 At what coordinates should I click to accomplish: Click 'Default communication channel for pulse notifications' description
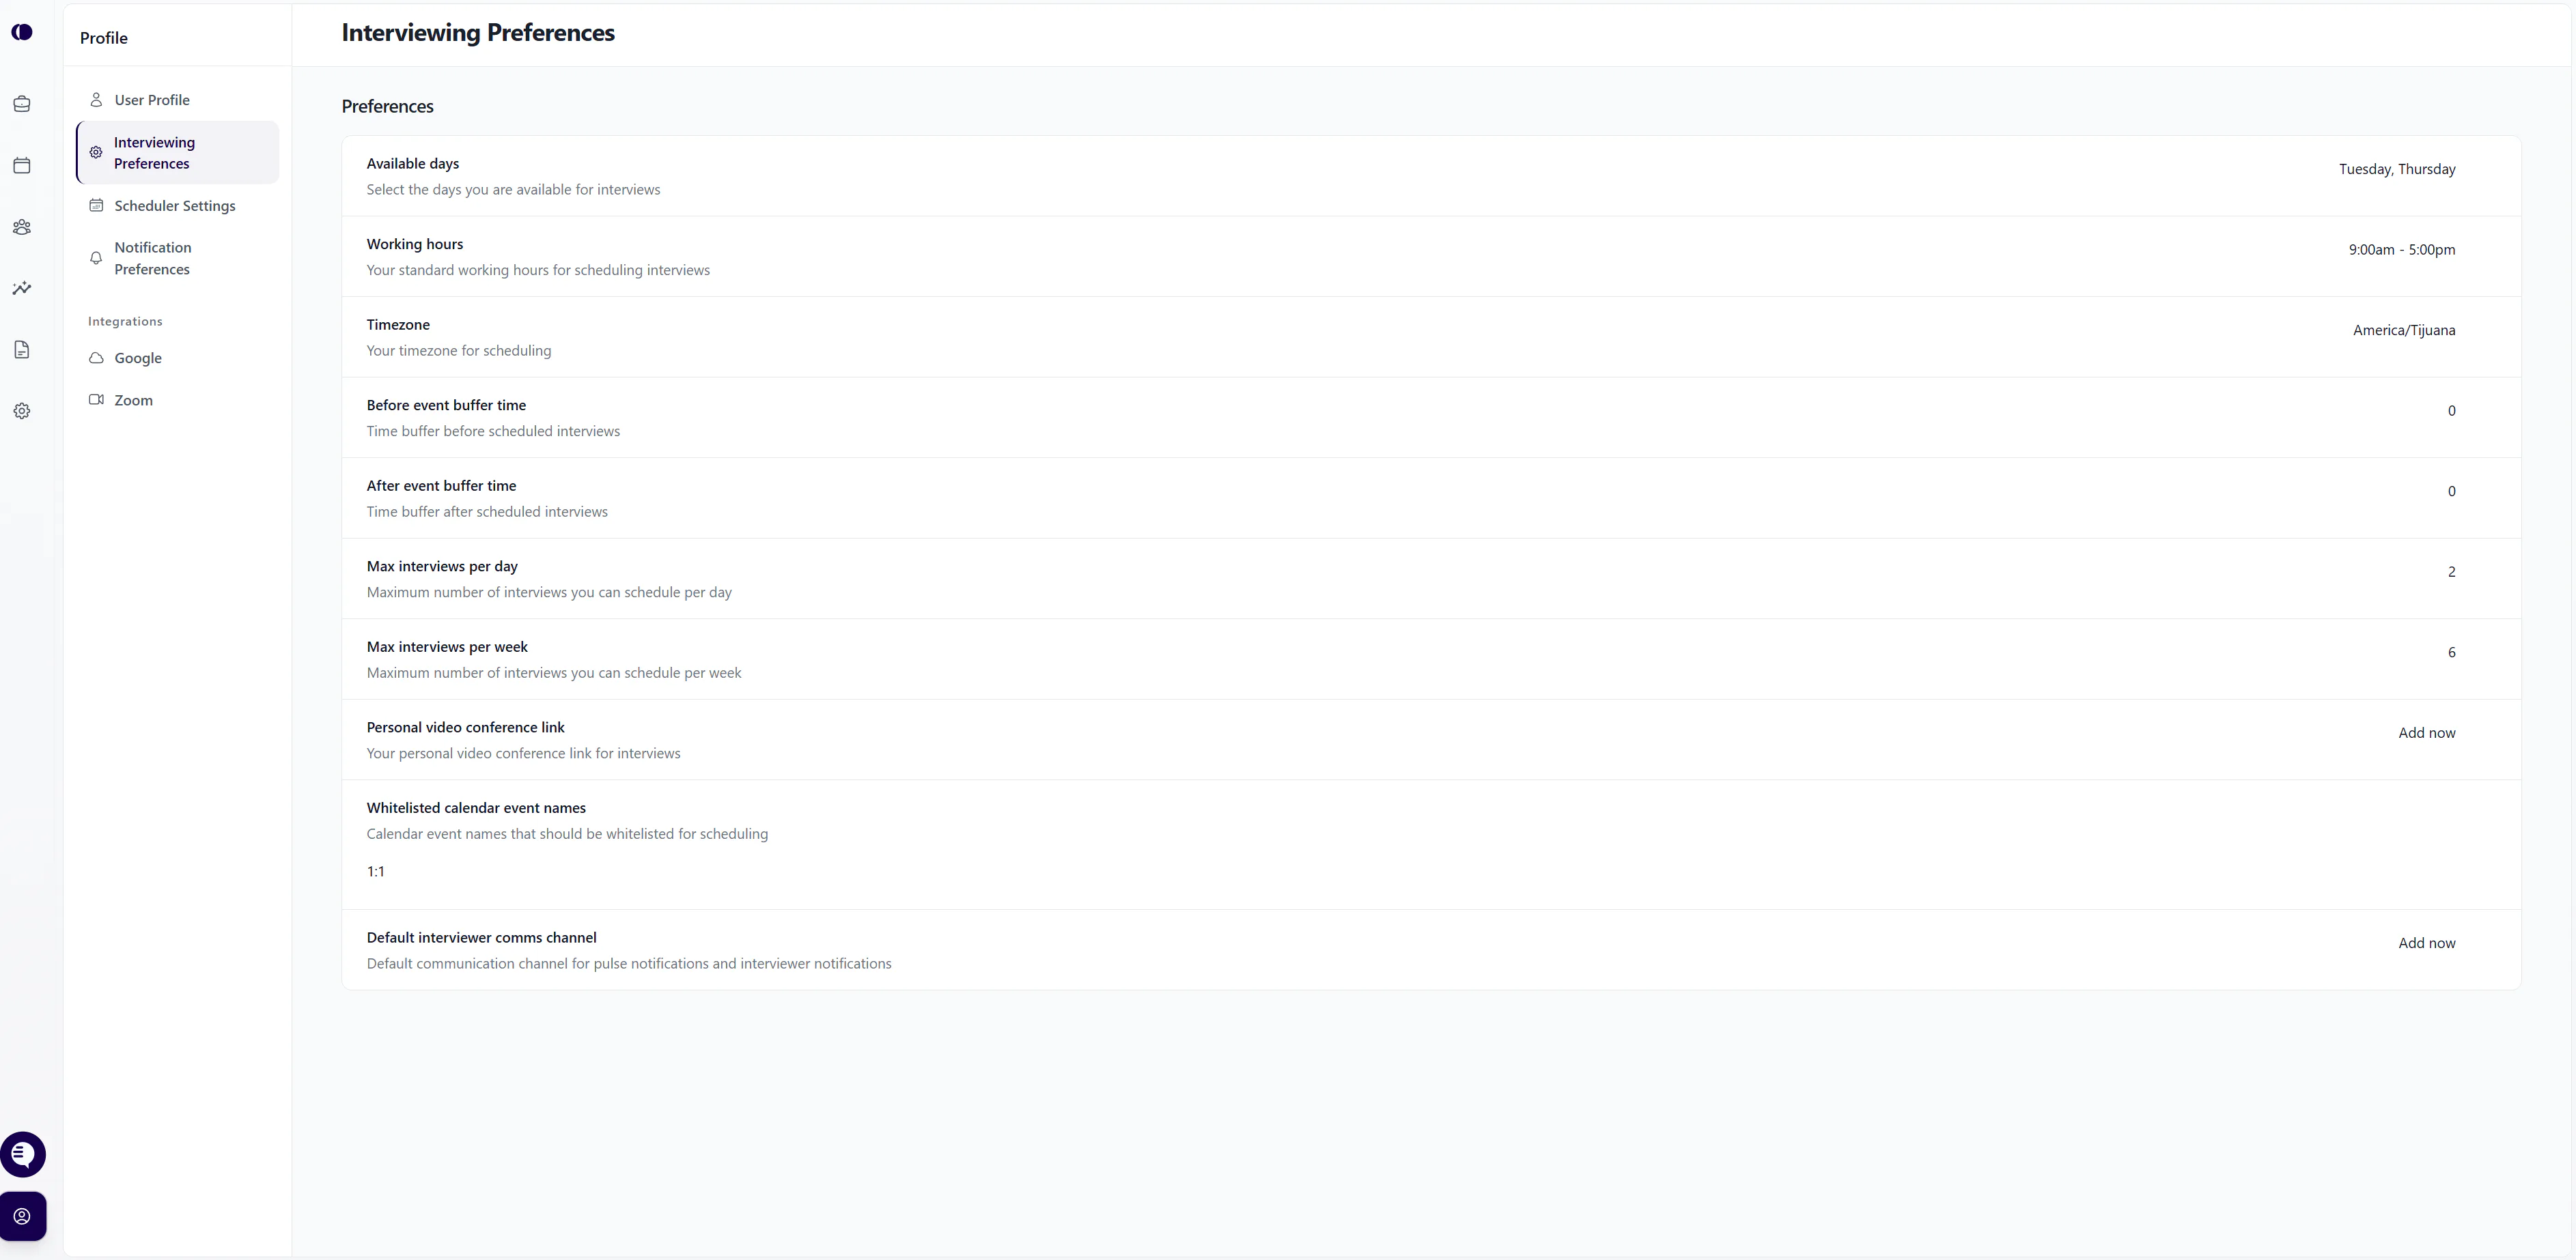point(629,964)
